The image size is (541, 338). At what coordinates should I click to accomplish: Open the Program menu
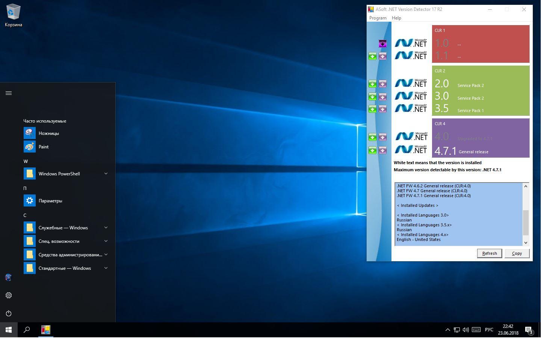pos(378,18)
